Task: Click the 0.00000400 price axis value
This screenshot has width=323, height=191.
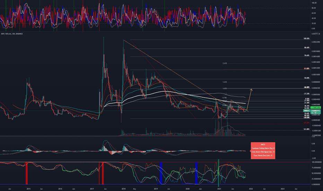Action: (316, 120)
